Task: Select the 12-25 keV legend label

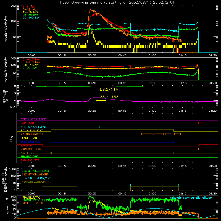Action: pyautogui.click(x=30, y=12)
